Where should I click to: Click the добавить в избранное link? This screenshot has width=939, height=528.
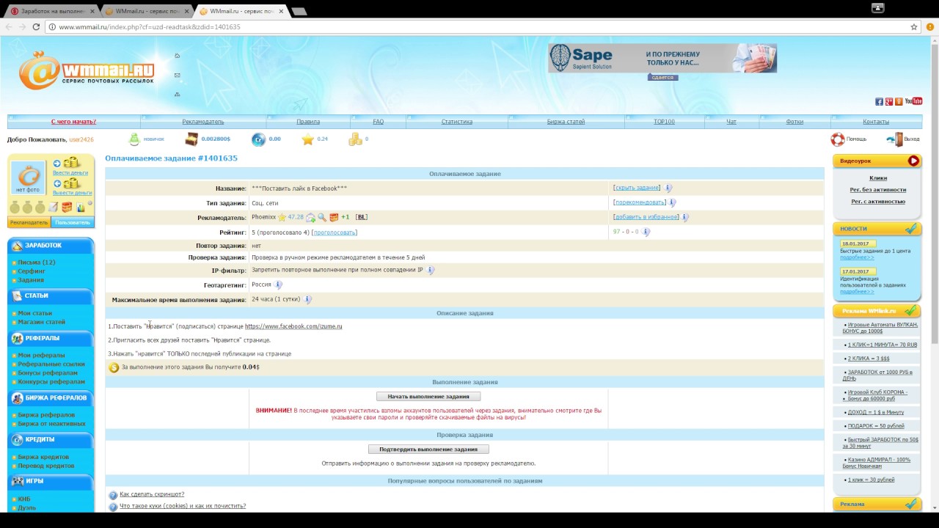pyautogui.click(x=646, y=217)
